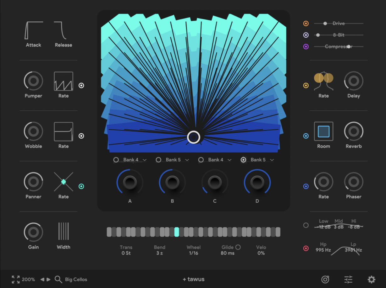Image resolution: width=386 pixels, height=288 pixels.
Task: Toggle the Phaser section enable button
Action: pyautogui.click(x=306, y=186)
